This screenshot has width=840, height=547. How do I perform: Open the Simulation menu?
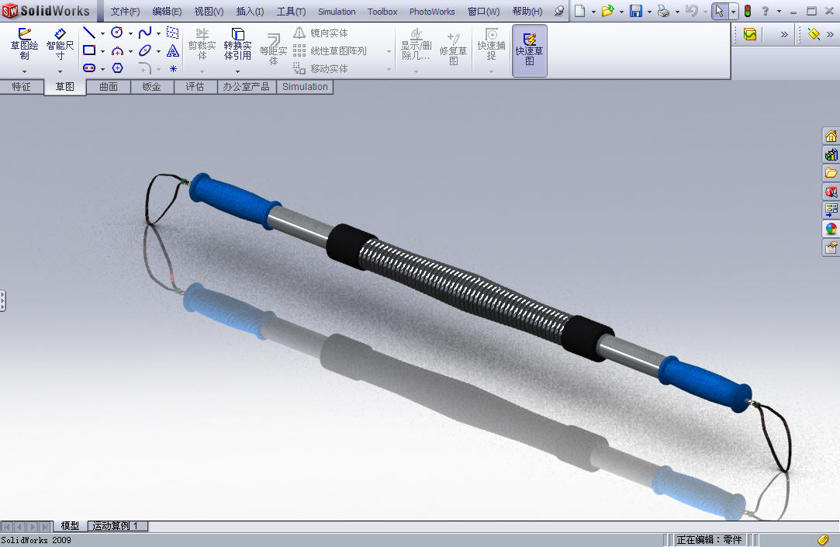(337, 12)
